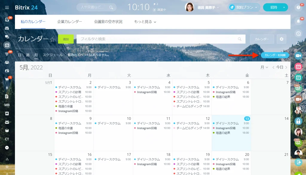Click the MB item in left sidebar
Screen dimensions: 306x175
coord(7,105)
